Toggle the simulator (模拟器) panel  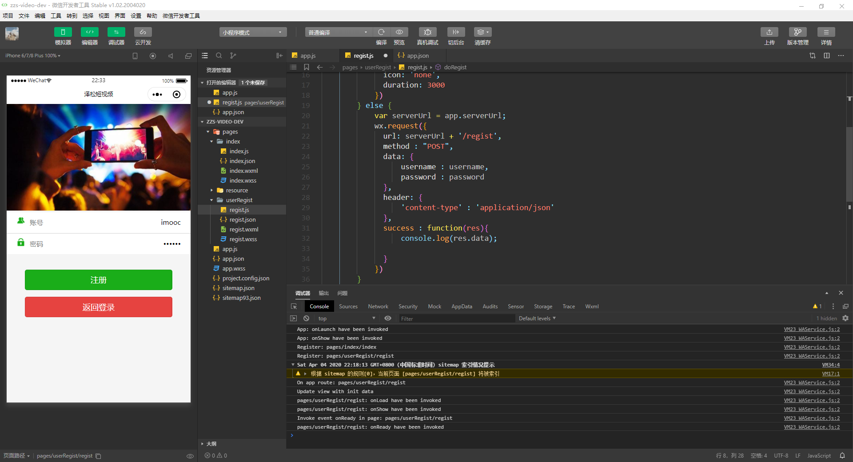click(63, 32)
